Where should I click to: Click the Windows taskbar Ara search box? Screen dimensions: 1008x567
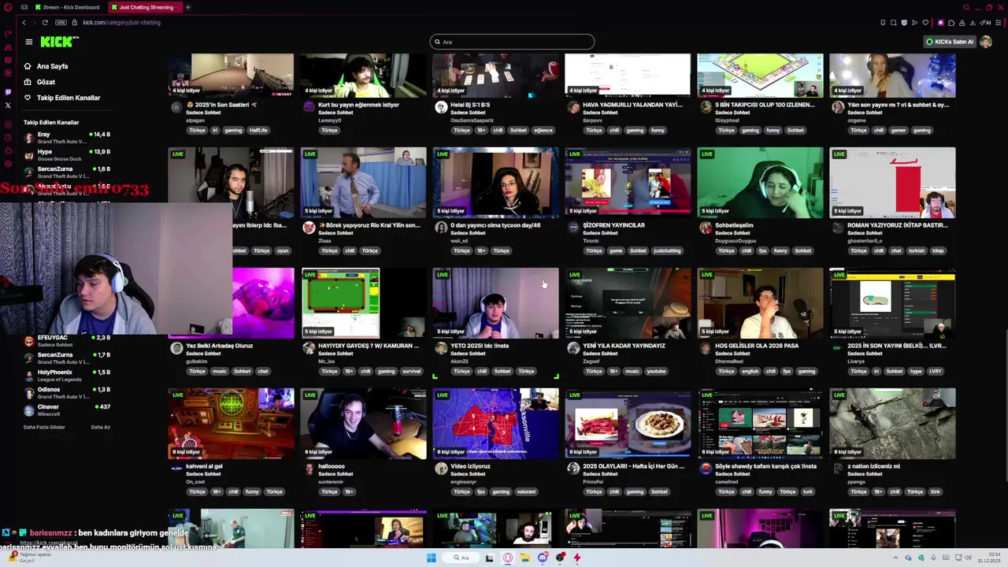tap(461, 558)
